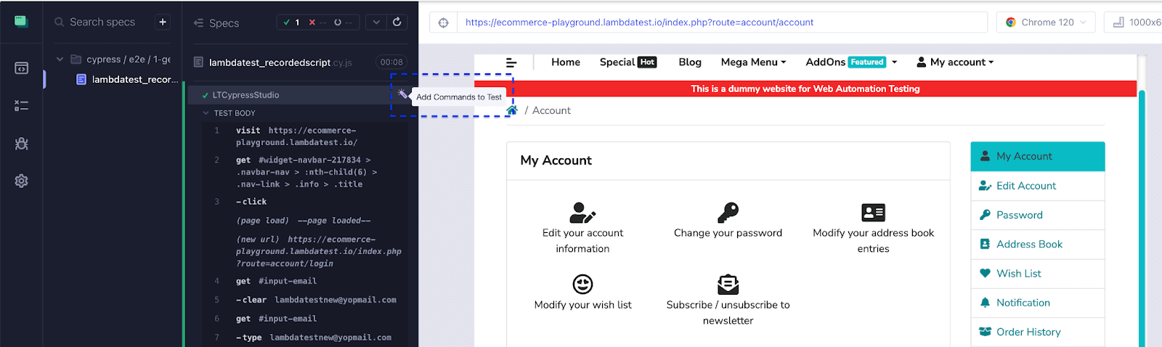
Task: Click the newsletter envelope icon
Action: click(x=728, y=284)
